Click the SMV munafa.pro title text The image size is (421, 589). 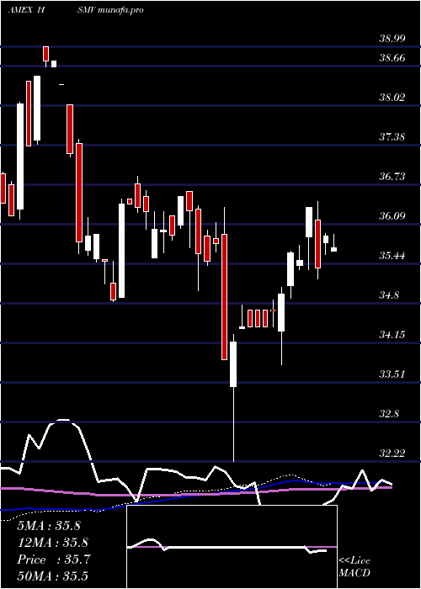(110, 10)
